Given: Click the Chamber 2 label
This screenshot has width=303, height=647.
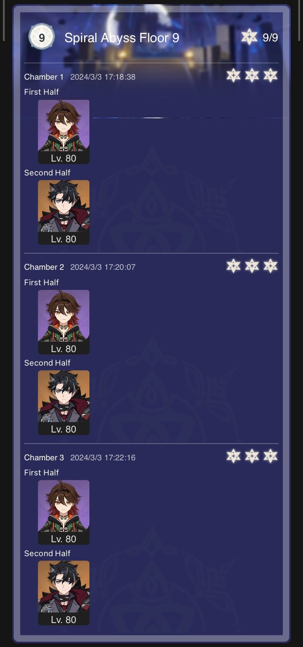Looking at the screenshot, I should [44, 267].
